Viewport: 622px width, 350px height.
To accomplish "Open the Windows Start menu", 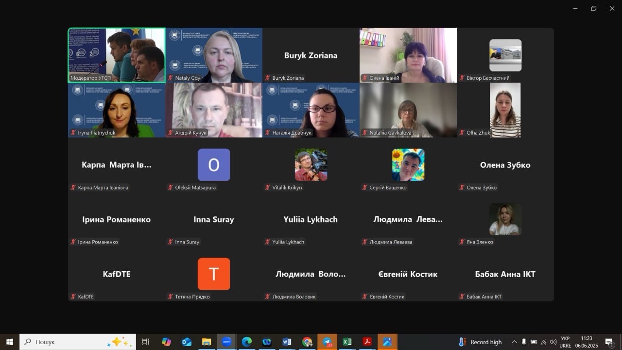I will [9, 342].
